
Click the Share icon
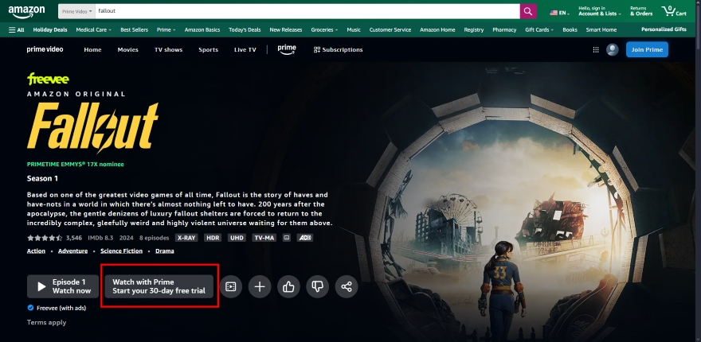347,286
